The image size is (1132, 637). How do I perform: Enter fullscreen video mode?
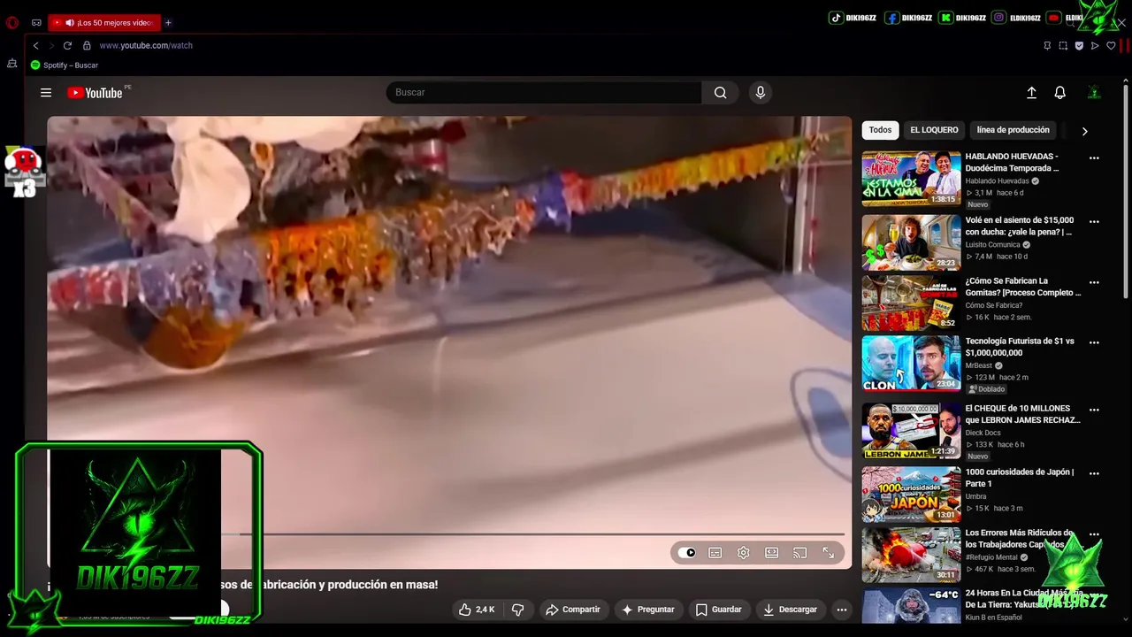[829, 553]
